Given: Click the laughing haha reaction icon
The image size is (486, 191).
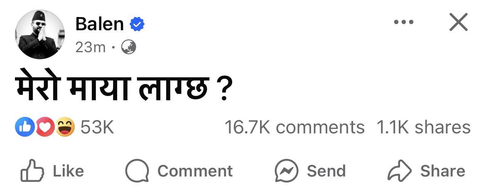Looking at the screenshot, I should click(x=65, y=127).
